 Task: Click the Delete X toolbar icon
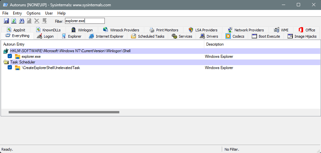(37, 21)
